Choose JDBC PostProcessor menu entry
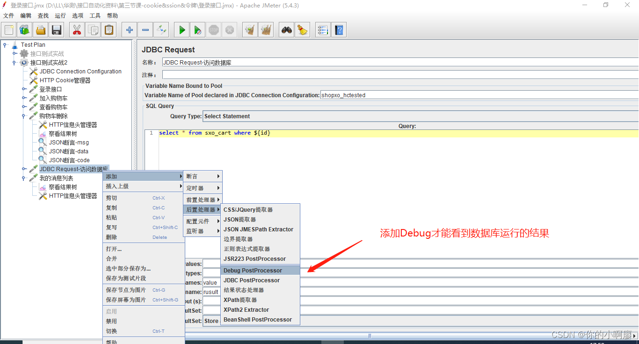The height and width of the screenshot is (344, 639). pos(260,280)
